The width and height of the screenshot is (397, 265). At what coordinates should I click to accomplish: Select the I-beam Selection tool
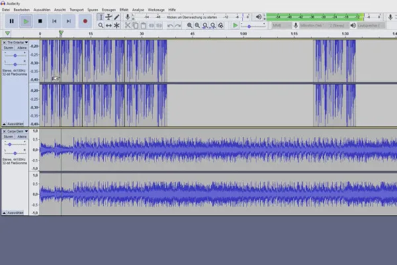point(101,17)
